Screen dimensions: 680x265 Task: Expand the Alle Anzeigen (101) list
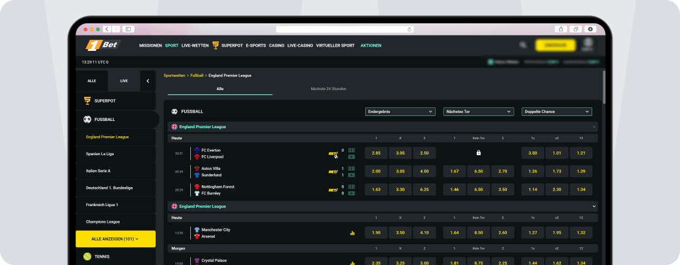(x=115, y=239)
